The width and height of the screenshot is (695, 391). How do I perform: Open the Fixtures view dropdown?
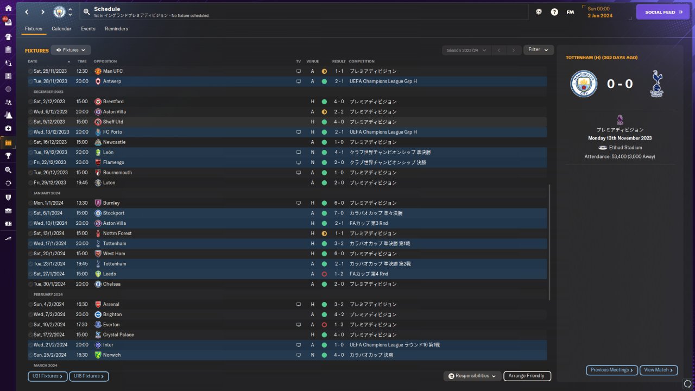71,50
